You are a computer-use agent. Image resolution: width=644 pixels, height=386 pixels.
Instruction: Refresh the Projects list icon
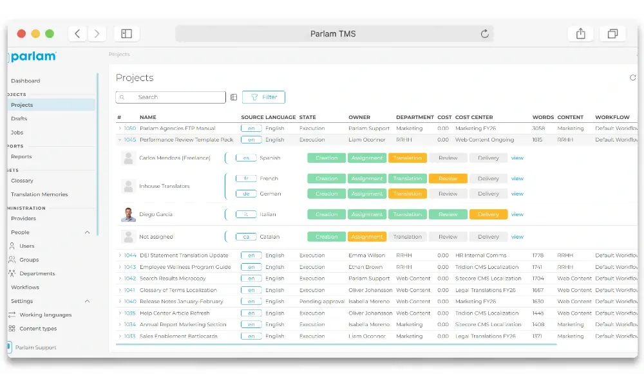point(632,78)
